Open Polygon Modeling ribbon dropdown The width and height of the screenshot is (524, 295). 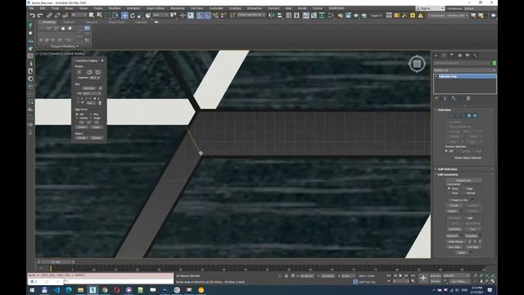click(x=65, y=47)
